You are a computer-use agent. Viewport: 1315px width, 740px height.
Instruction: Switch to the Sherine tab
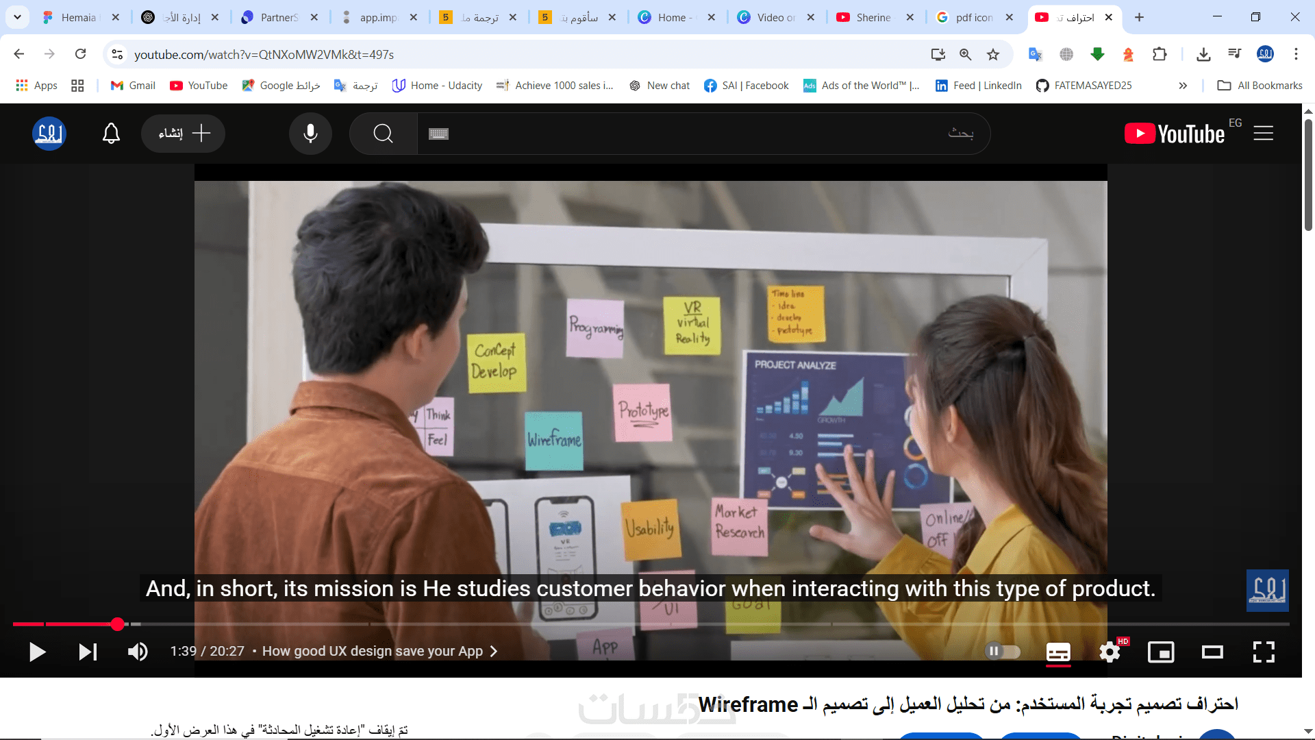873,18
